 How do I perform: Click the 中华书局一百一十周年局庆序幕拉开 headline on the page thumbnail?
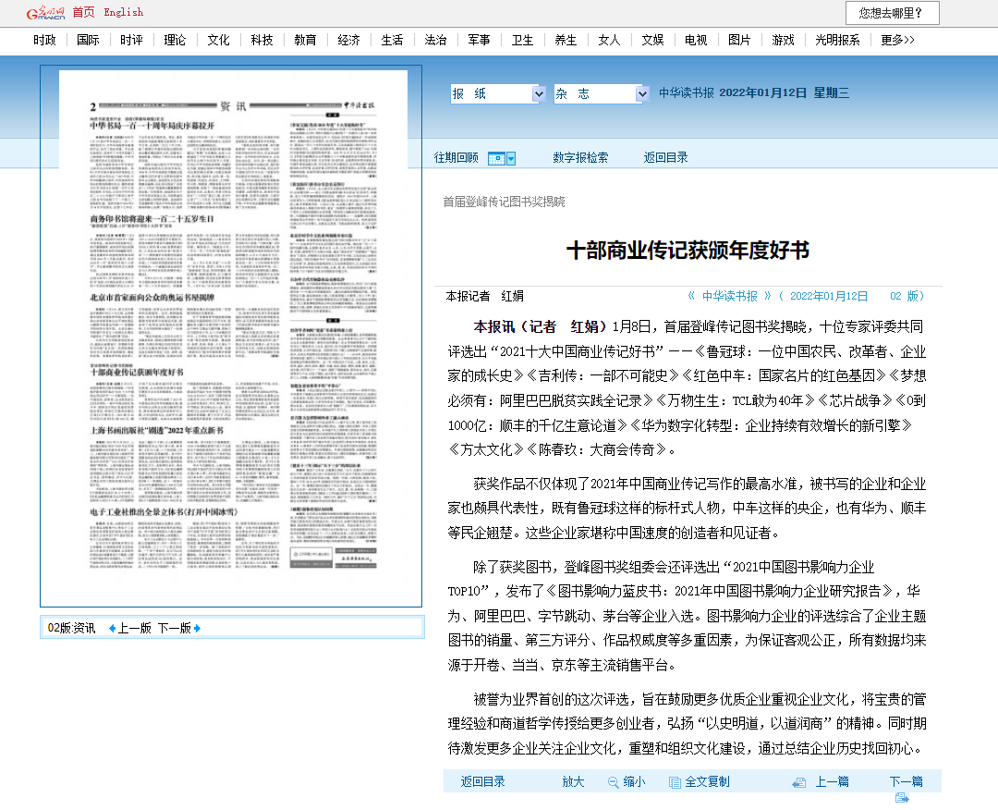[x=152, y=126]
